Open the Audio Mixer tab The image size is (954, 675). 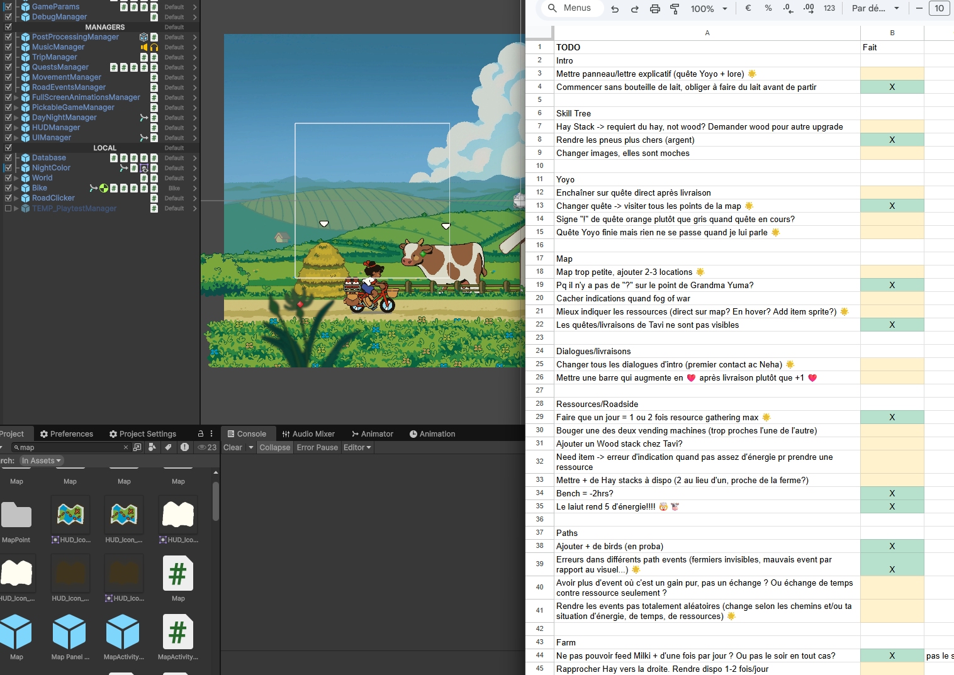(x=308, y=434)
